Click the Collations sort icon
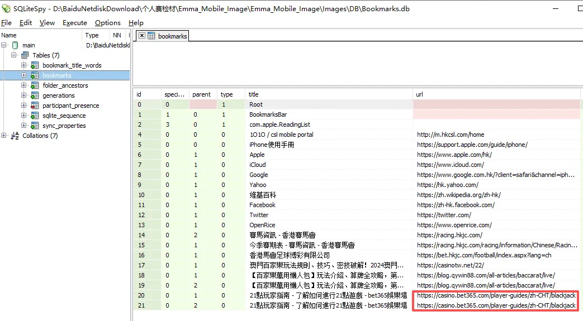583x321 pixels. (x=15, y=136)
